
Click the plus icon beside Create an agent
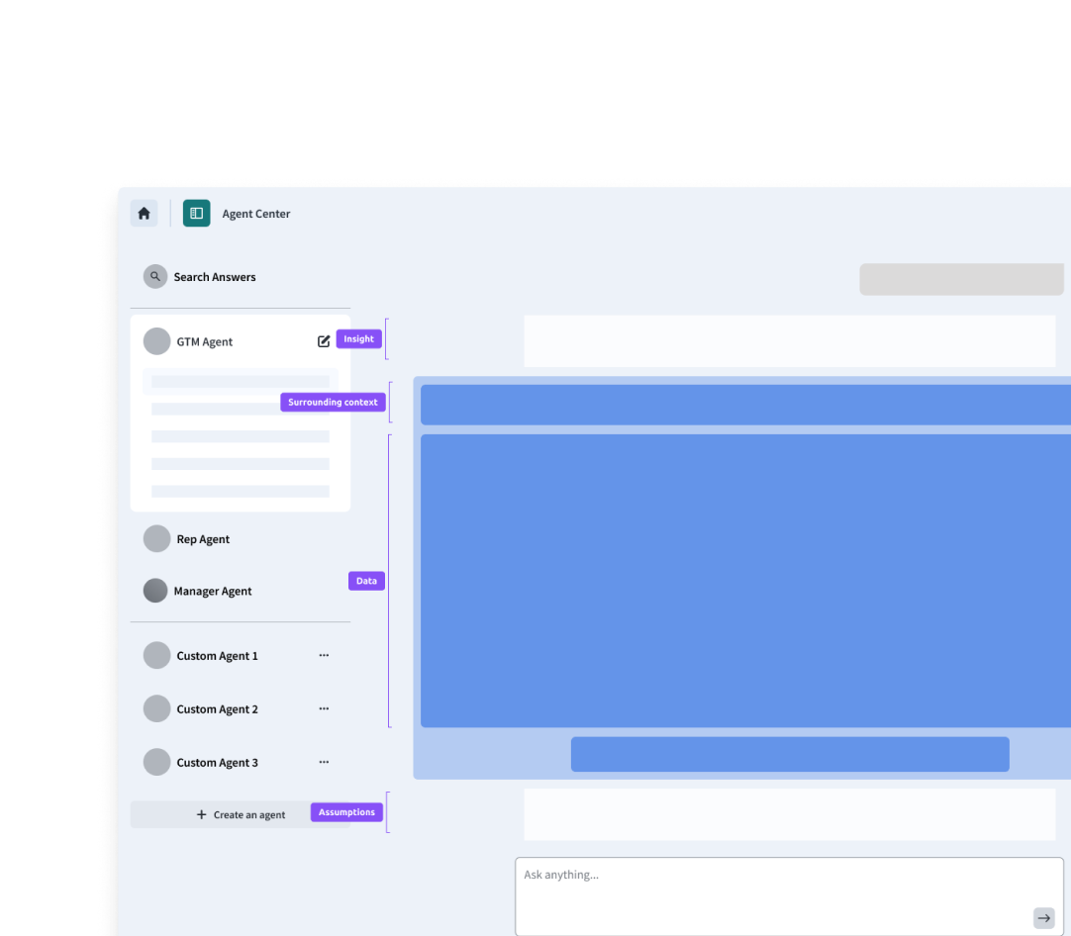tap(200, 813)
